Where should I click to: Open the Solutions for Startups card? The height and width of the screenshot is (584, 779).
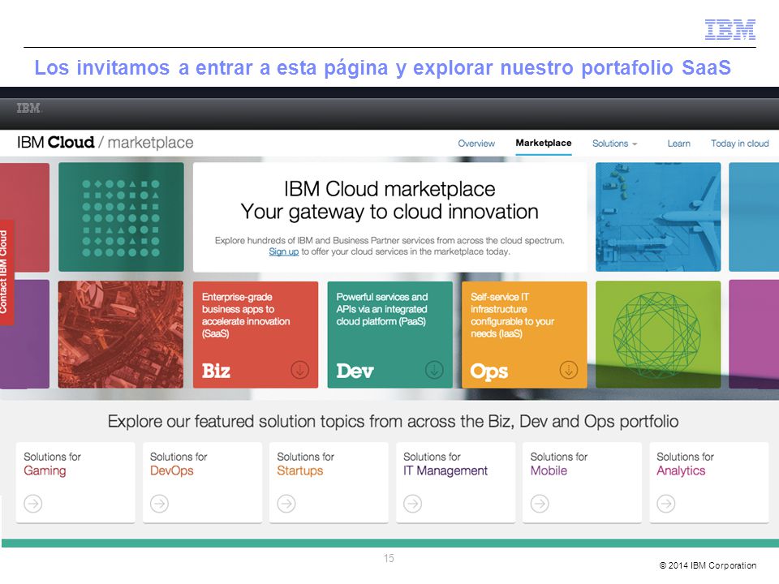[329, 482]
